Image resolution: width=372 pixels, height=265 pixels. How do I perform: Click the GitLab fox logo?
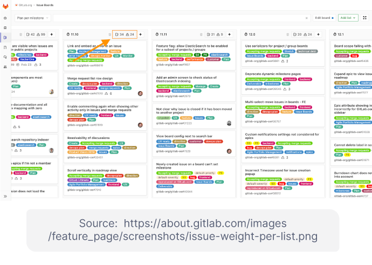[x=5, y=6]
